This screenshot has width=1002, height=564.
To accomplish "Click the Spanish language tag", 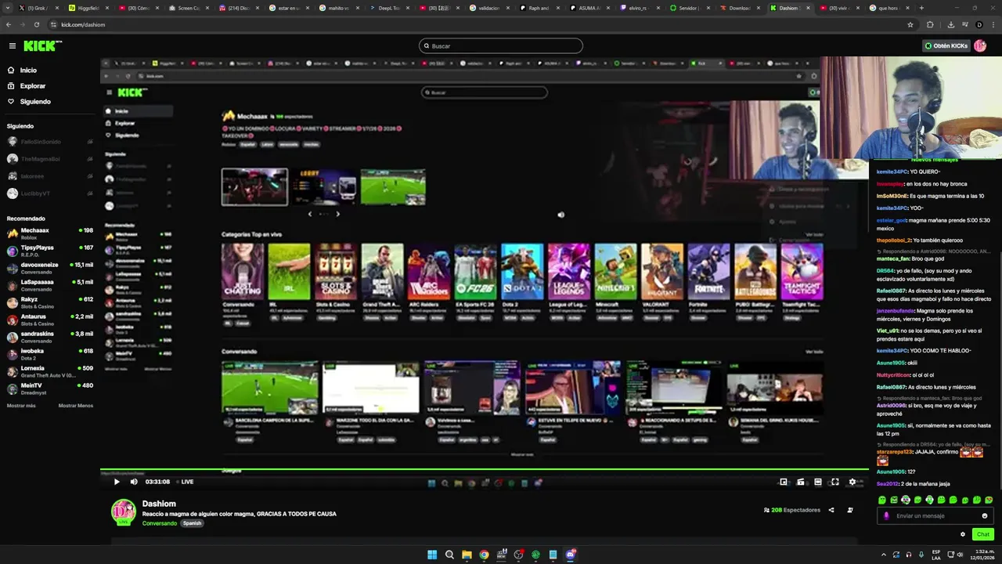I will tap(192, 523).
